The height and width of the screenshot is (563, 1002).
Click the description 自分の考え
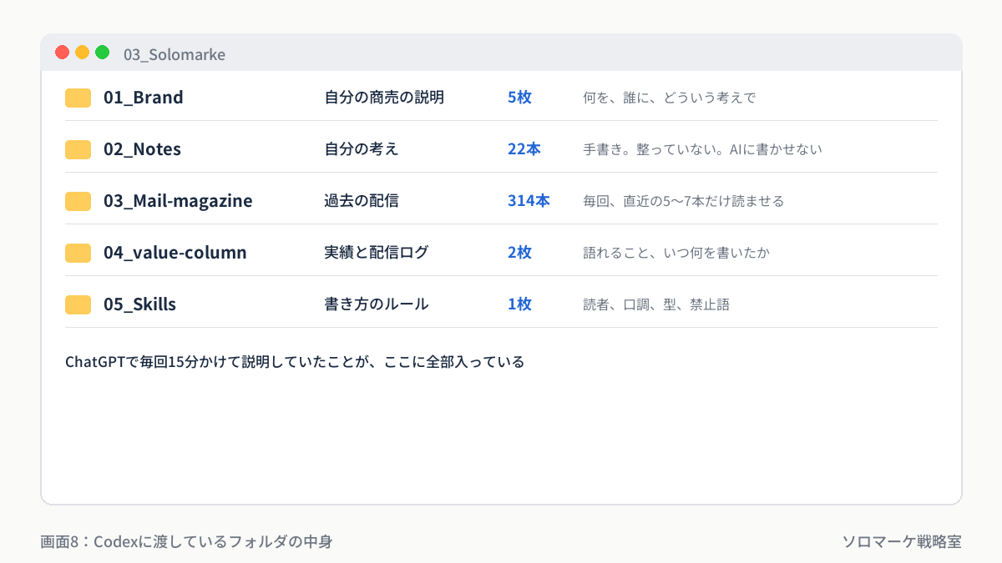[362, 149]
